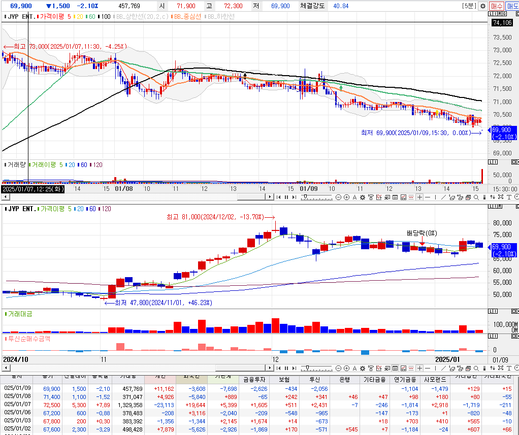Click 거래대금 panel label
This screenshot has height=435, width=519.
(20, 314)
